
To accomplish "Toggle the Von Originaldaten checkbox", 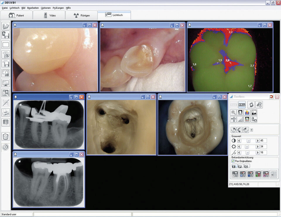I will pyautogui.click(x=233, y=161).
